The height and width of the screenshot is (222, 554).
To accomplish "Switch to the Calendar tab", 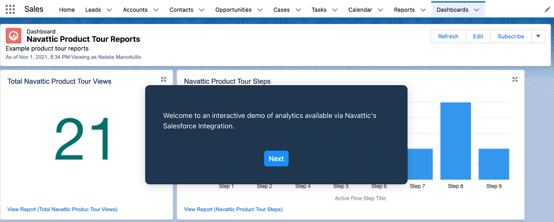I will [360, 10].
